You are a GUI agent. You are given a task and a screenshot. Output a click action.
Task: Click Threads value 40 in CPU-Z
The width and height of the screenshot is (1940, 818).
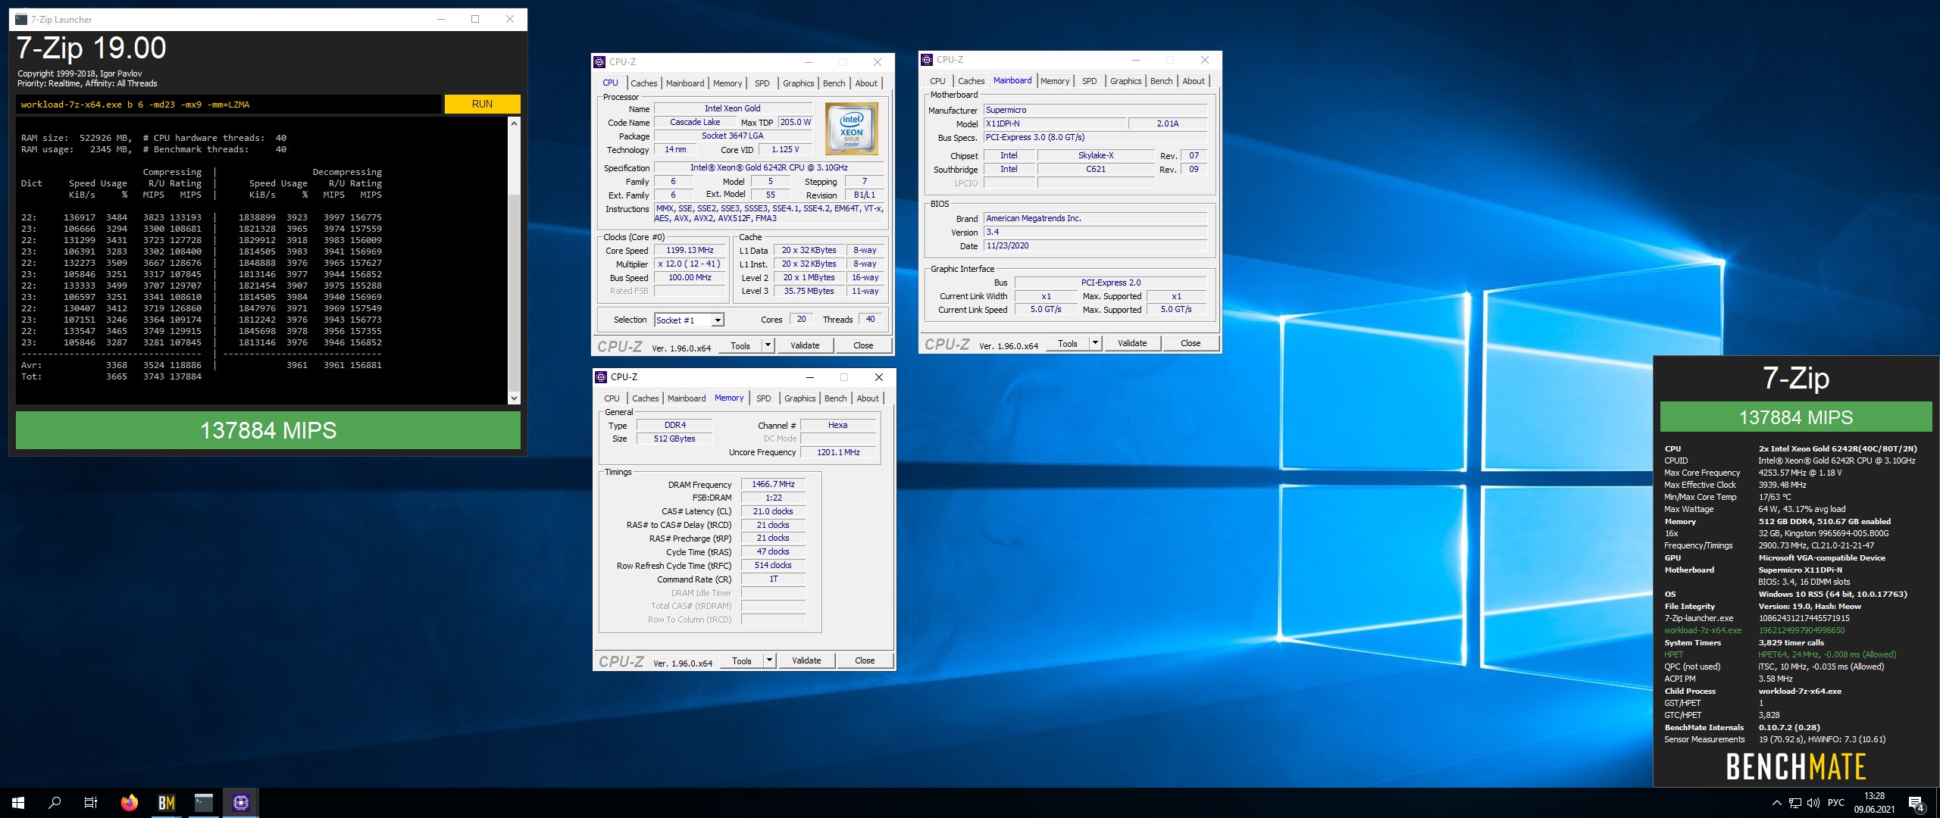pos(870,319)
